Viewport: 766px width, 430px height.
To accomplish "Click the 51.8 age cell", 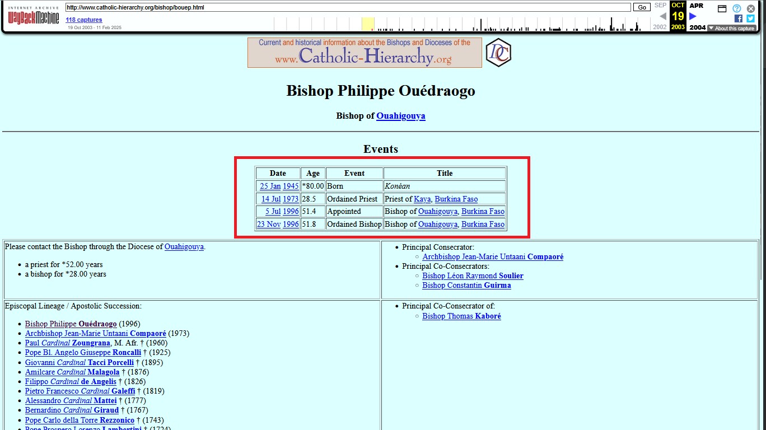I will coord(313,224).
